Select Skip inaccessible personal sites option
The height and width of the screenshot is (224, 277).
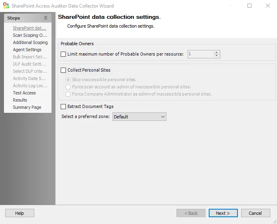pyautogui.click(x=68, y=80)
